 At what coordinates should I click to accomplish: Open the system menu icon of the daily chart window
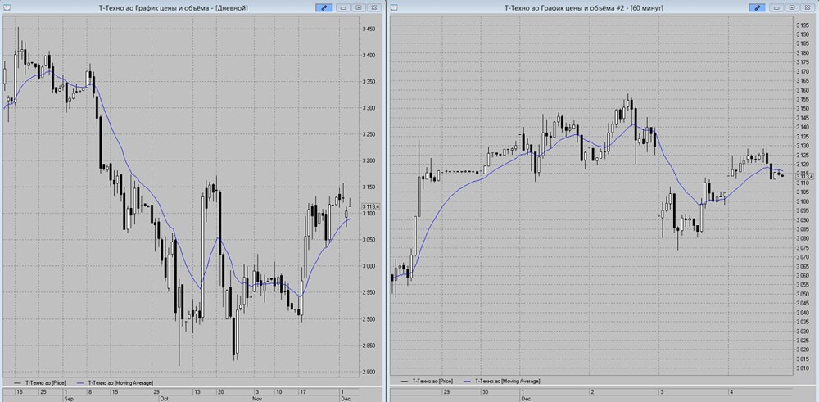coord(7,7)
